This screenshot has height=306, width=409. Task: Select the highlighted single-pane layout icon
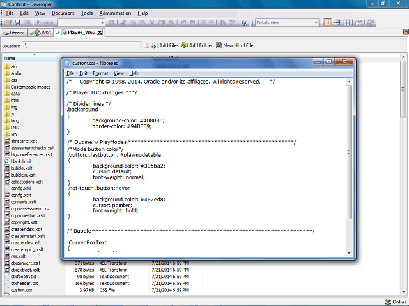[x=327, y=23]
